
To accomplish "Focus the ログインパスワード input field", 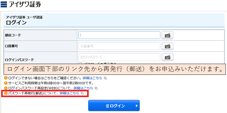I will [119, 57].
